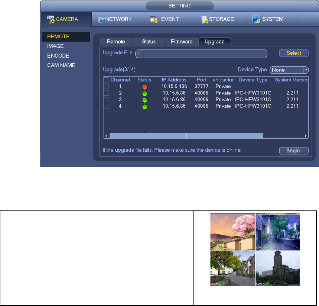Tick the select-all checkbox beside Channel header

tap(106, 80)
